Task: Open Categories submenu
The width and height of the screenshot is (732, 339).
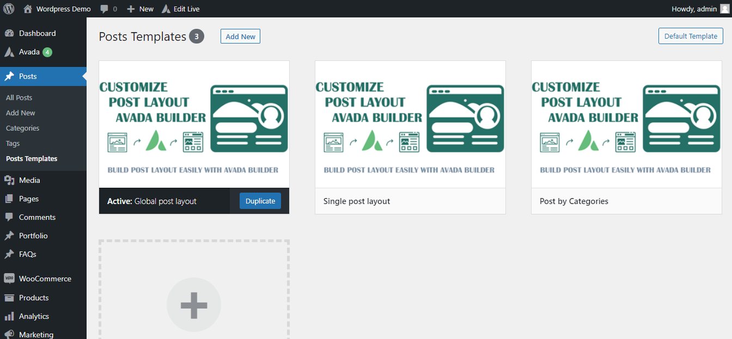Action: [23, 128]
